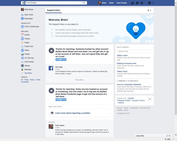Open the friend requests icon
Screen dimensions: 177x141
coord(132,3)
